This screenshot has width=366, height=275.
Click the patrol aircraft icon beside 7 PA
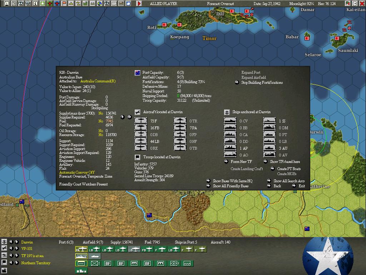(180, 127)
